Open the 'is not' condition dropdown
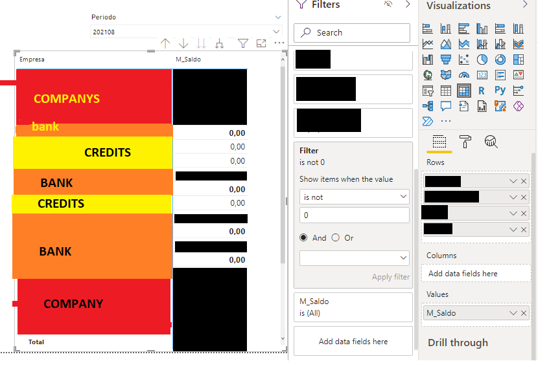 tap(355, 197)
